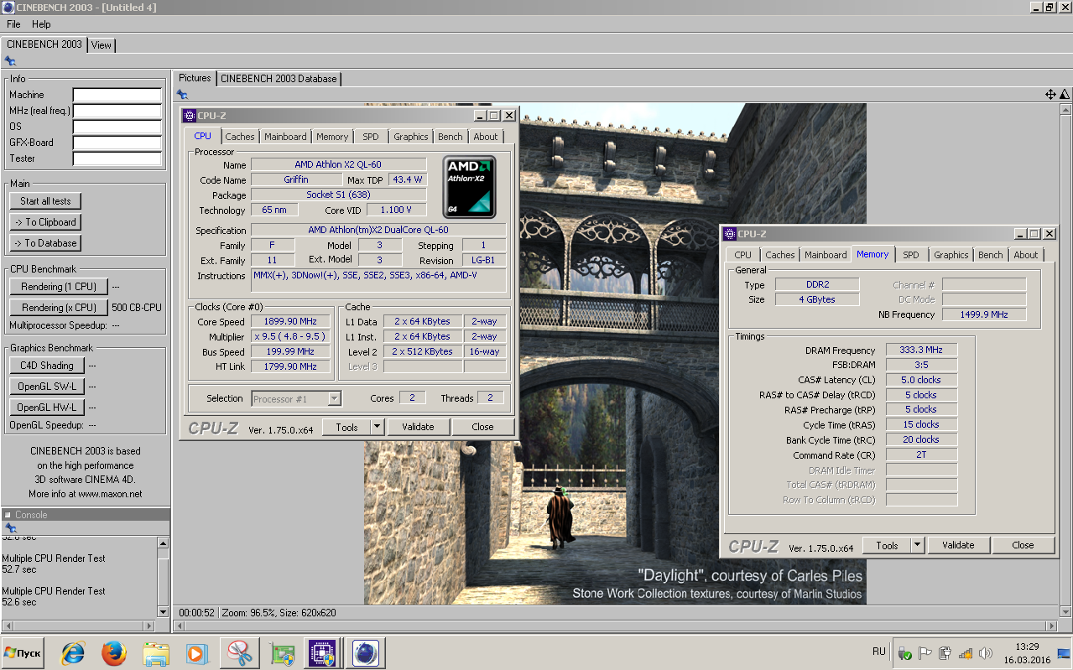Select the Pictures tab
Image resolution: width=1073 pixels, height=670 pixels.
pos(195,78)
